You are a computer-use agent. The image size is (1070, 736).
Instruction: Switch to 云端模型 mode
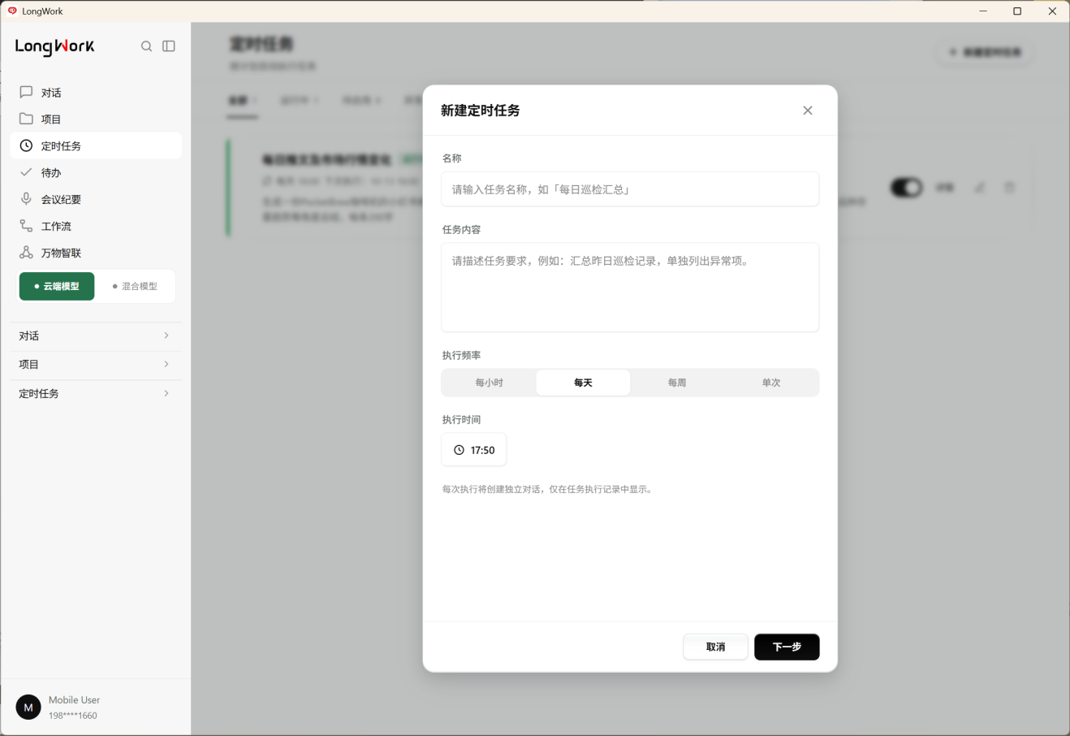click(x=57, y=286)
